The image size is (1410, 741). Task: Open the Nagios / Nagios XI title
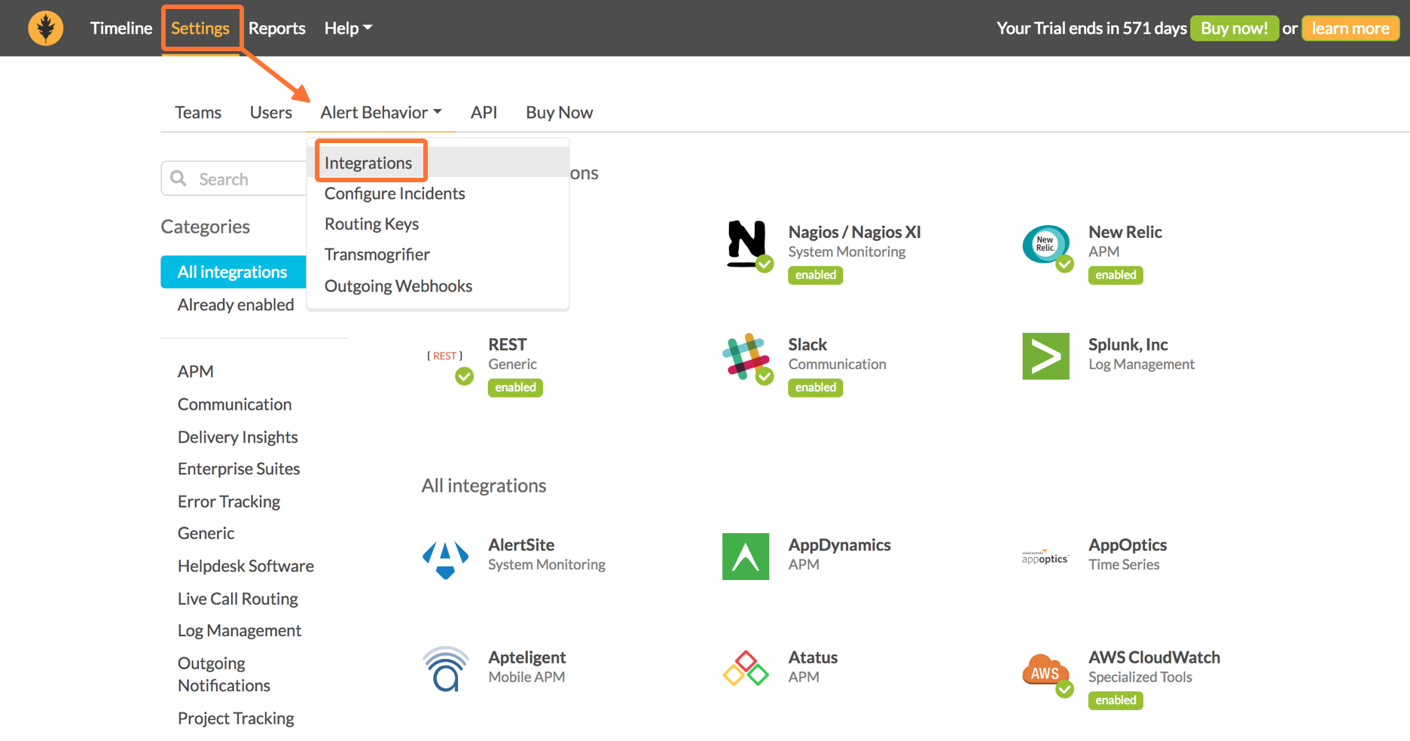point(855,232)
